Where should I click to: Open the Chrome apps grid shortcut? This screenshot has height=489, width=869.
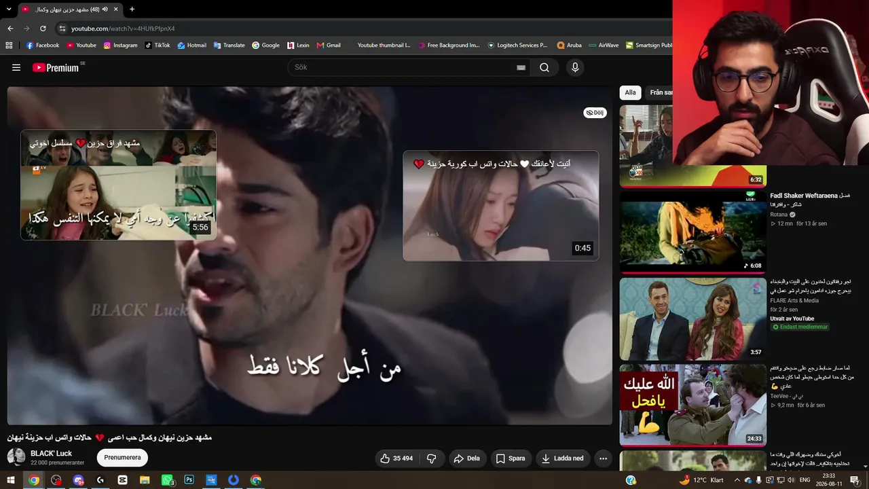tap(9, 46)
